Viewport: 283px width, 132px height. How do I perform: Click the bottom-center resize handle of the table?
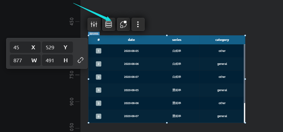tap(167, 123)
